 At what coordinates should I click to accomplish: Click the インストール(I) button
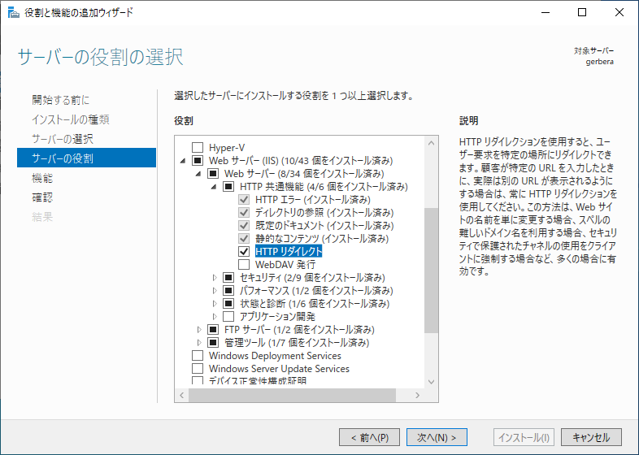click(x=524, y=437)
